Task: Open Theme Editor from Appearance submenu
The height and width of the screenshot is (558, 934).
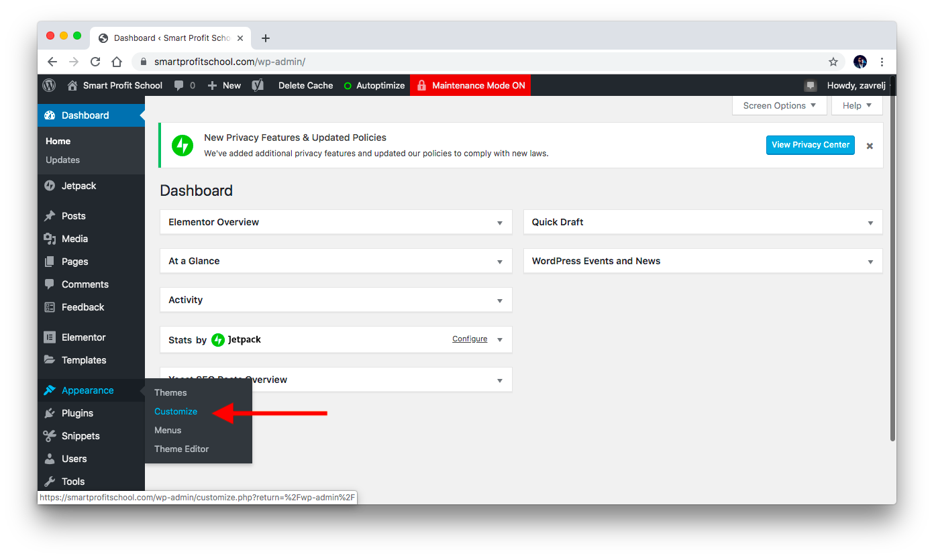Action: point(182,449)
